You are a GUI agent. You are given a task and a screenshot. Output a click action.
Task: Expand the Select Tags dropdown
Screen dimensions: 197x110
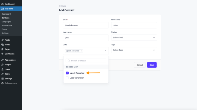134,50
